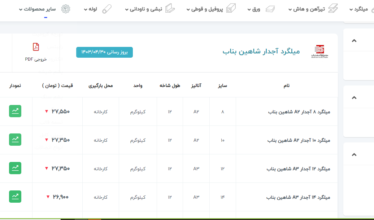The width and height of the screenshot is (374, 220).
Task: Click the قیمت ( تومان ) column header
Action: (57, 85)
